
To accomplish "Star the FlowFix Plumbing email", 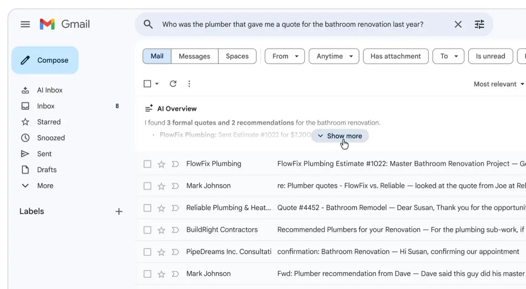I will pyautogui.click(x=161, y=164).
